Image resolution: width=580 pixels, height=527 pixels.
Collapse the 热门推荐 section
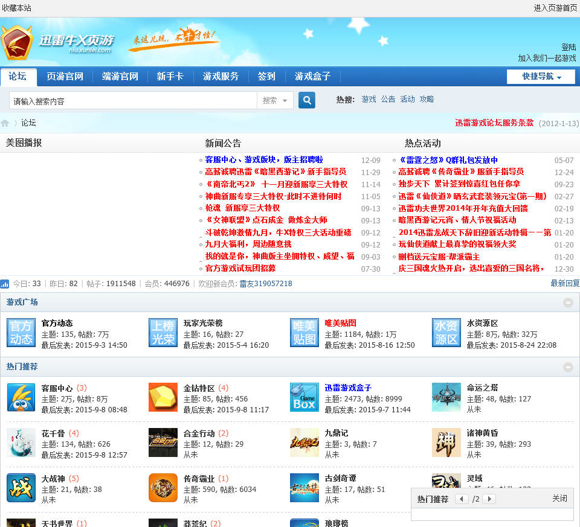pos(568,367)
